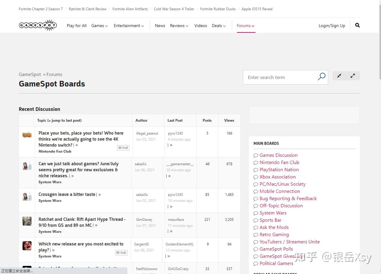Open the Nintendo Fan Club board link
Viewport: 381px width, 274px height.
[279, 163]
